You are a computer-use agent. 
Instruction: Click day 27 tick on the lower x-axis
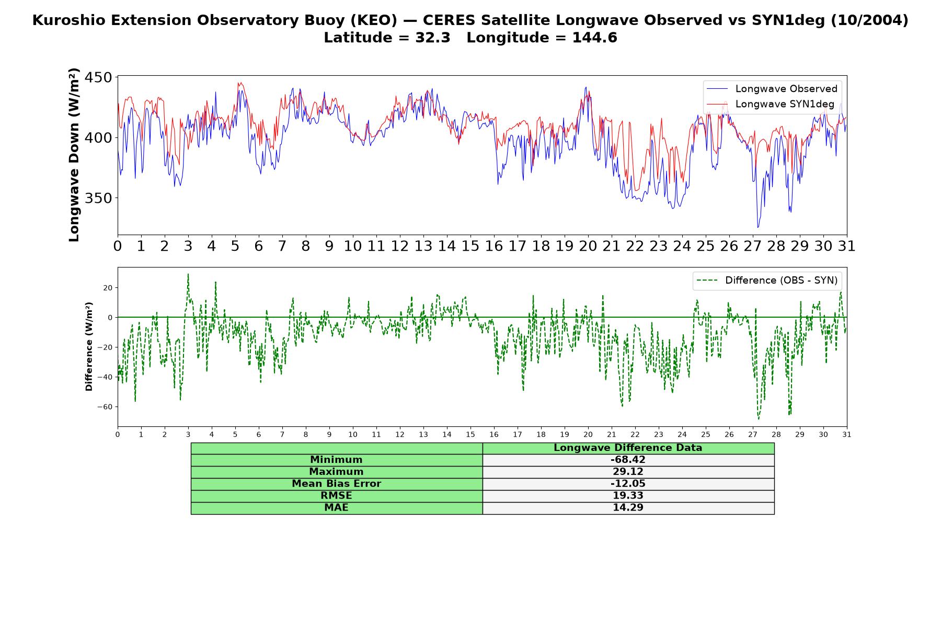(x=753, y=435)
